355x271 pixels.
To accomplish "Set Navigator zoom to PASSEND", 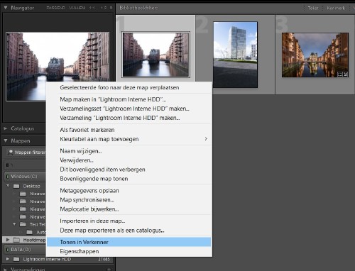I will (x=55, y=8).
